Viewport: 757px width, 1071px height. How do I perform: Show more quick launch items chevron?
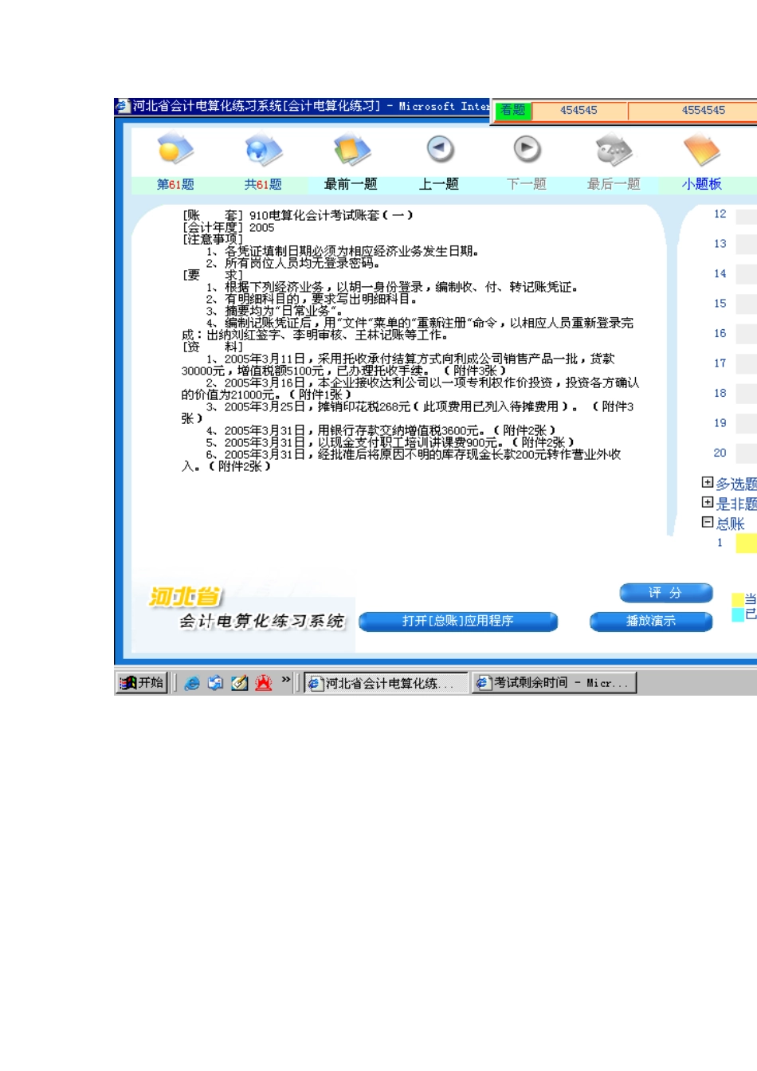coord(286,680)
